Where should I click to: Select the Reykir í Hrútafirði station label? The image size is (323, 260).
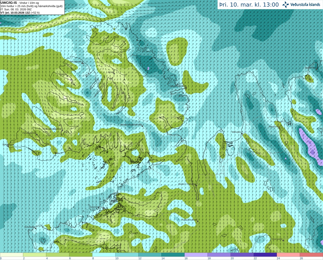pos(187,184)
